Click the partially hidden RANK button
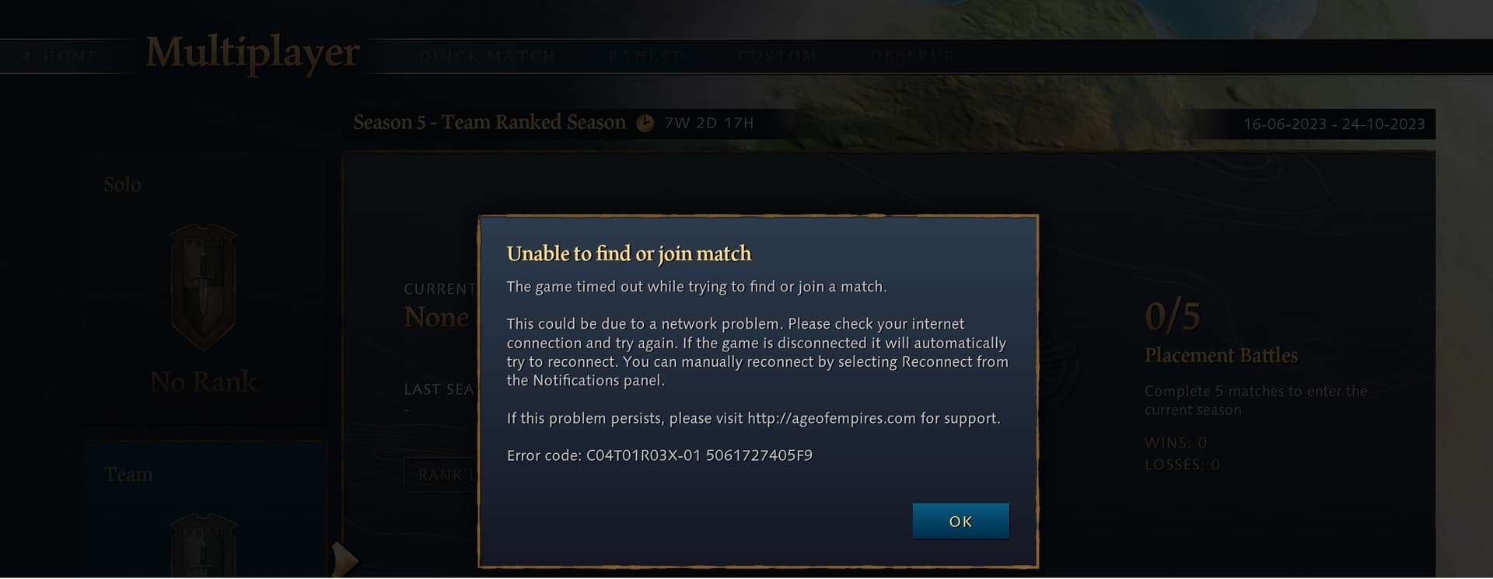Viewport: 1493px width, 579px height. click(x=441, y=475)
